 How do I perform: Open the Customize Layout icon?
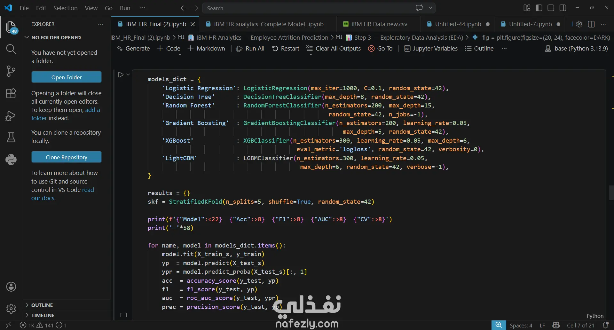527,8
